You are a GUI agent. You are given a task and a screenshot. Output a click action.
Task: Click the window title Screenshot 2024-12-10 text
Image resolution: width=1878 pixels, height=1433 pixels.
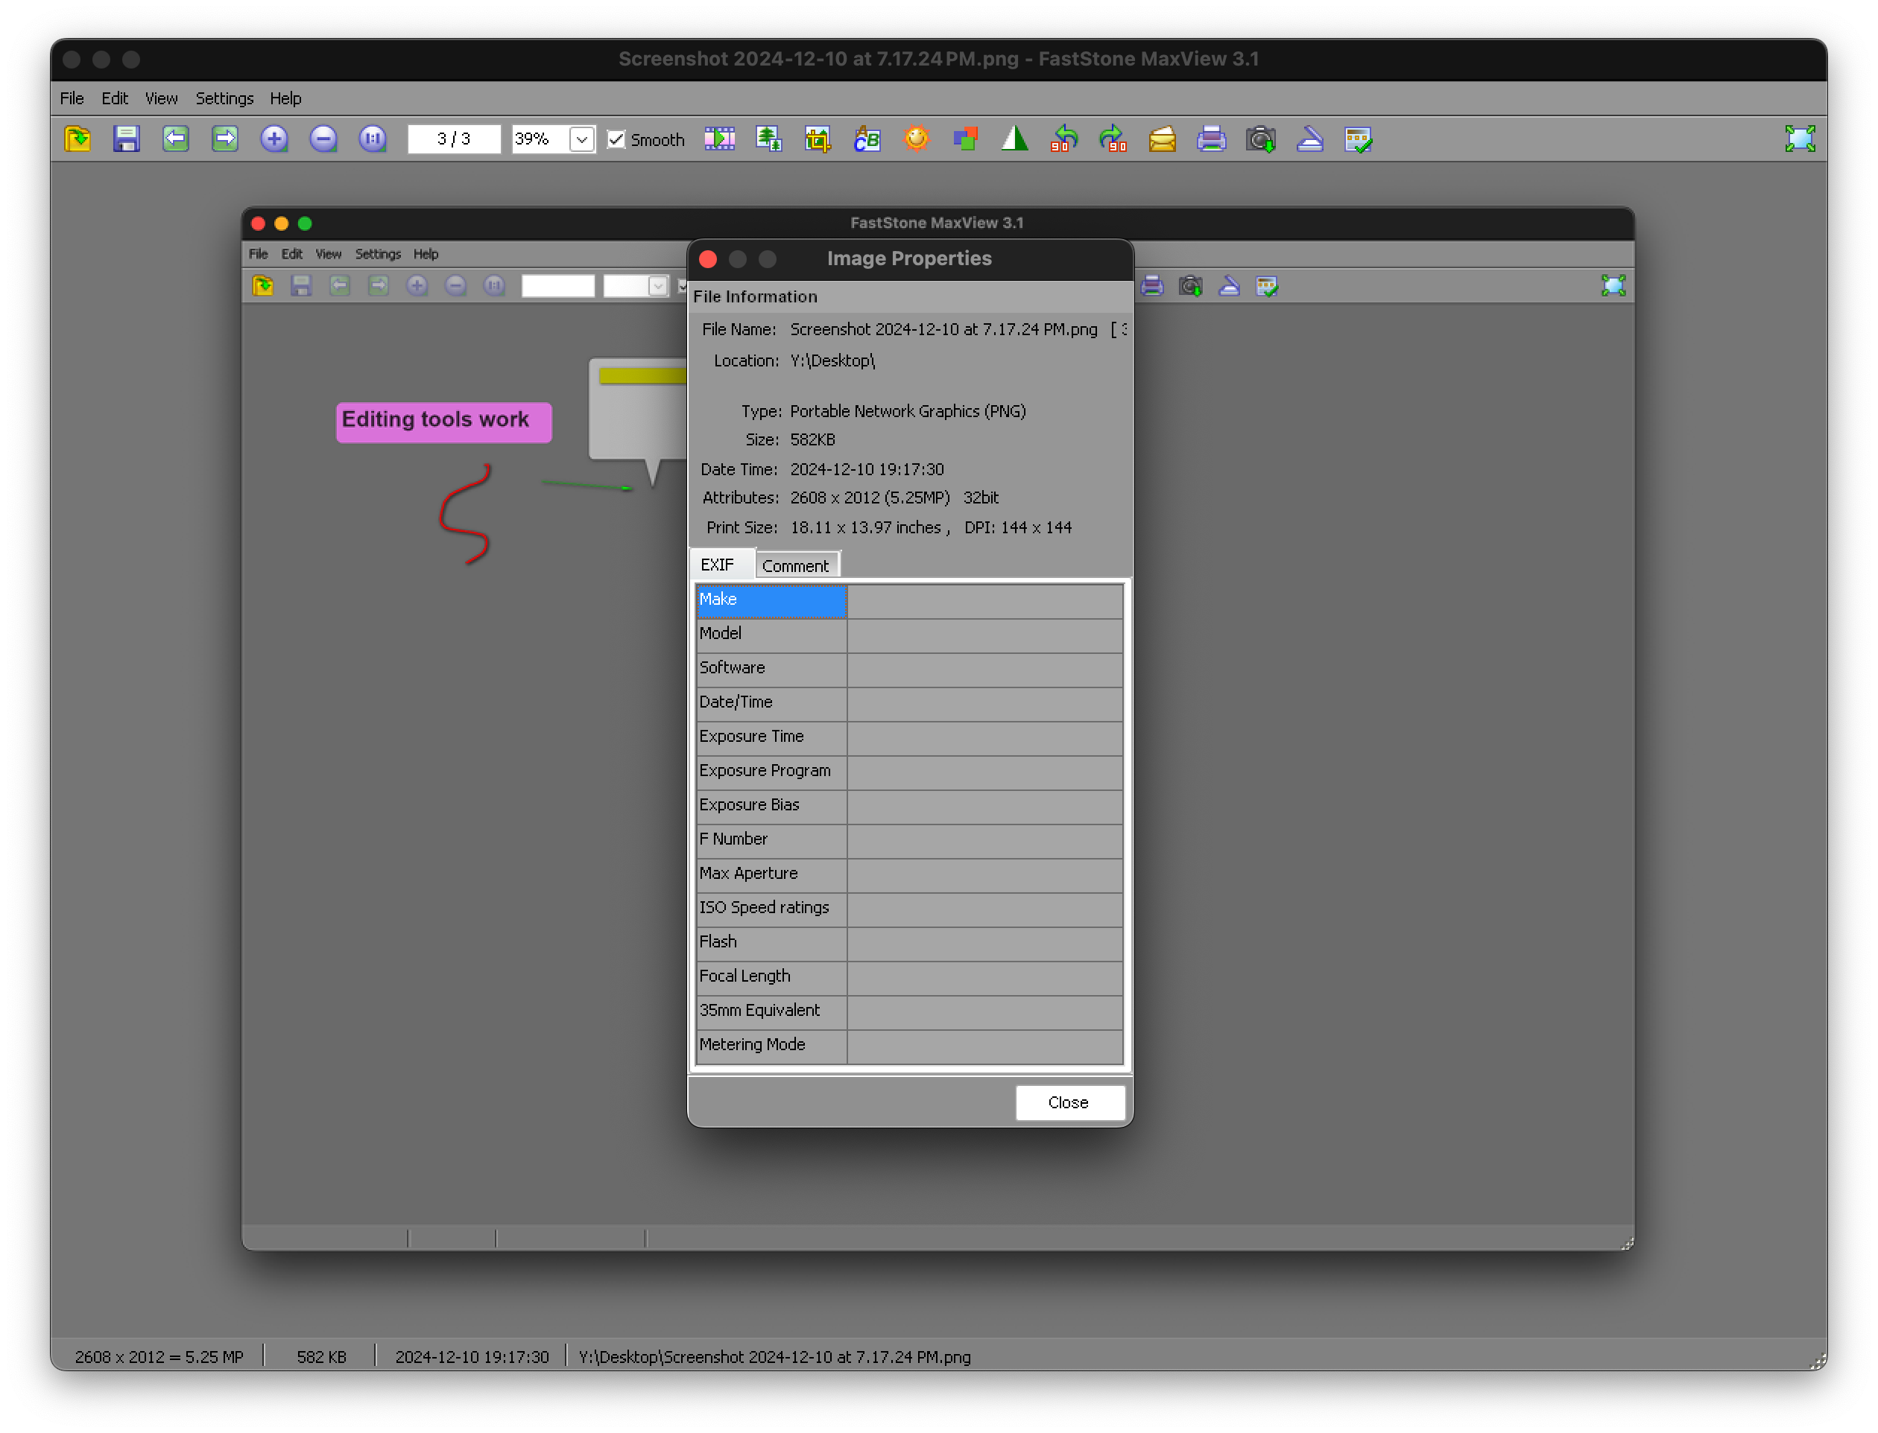click(x=938, y=59)
